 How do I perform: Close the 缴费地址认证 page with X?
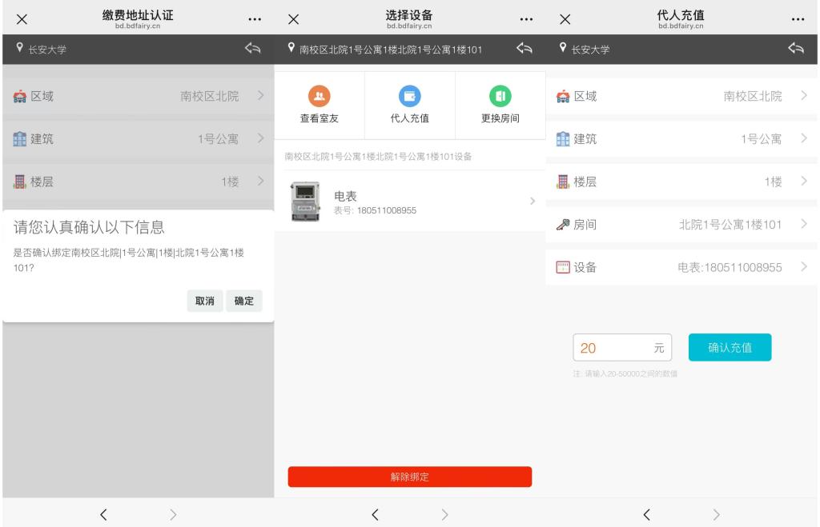pyautogui.click(x=22, y=19)
